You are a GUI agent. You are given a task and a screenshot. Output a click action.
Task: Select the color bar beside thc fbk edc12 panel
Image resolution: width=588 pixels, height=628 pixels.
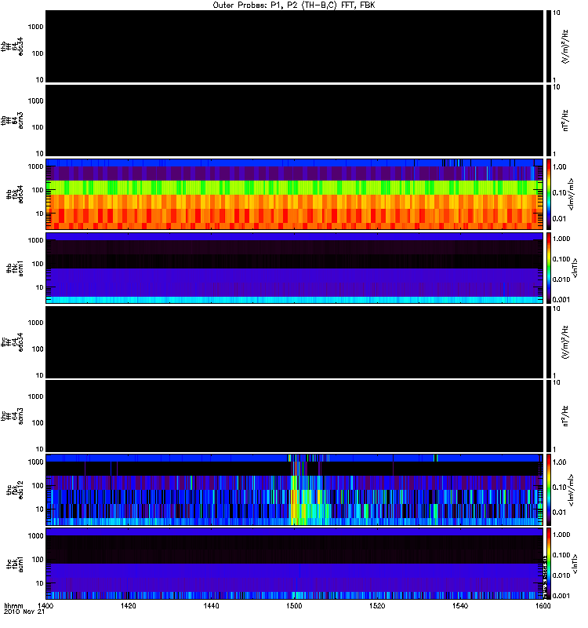pyautogui.click(x=549, y=489)
